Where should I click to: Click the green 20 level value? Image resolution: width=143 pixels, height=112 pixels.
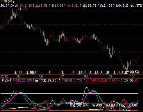click(126, 80)
